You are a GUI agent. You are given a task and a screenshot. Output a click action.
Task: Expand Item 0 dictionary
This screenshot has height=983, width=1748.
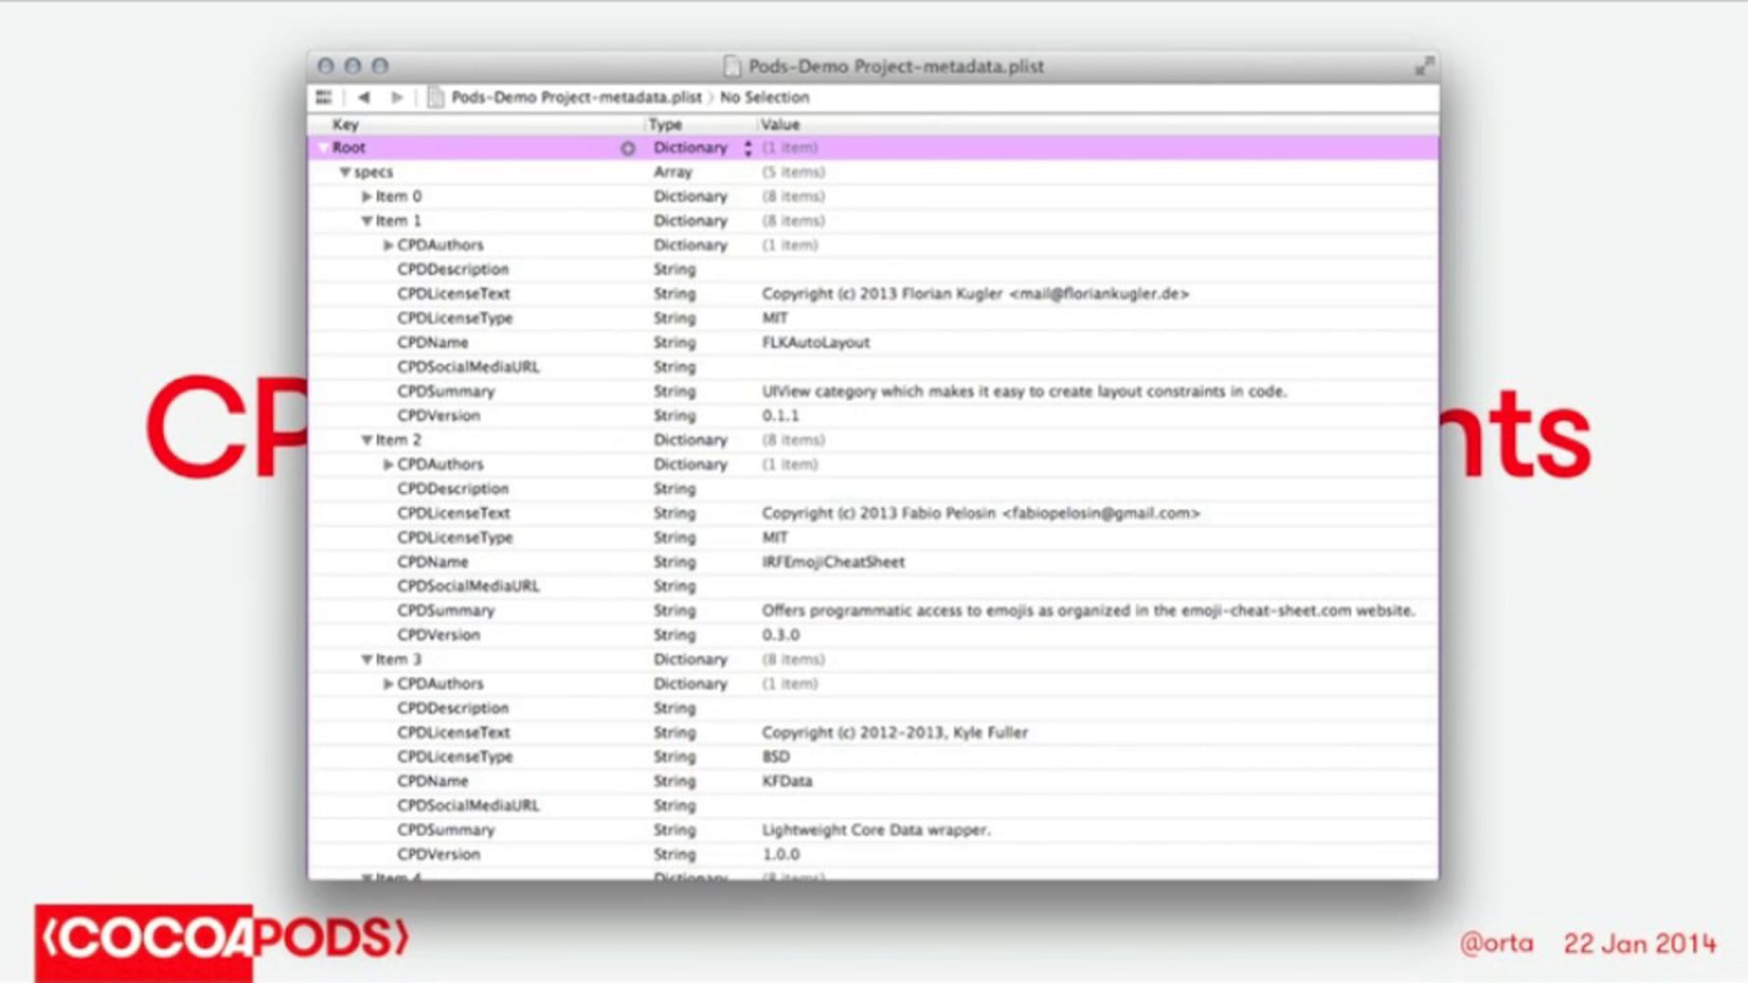pyautogui.click(x=366, y=197)
